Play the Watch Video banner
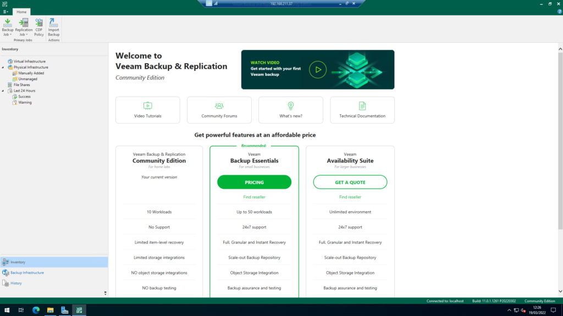 point(318,70)
